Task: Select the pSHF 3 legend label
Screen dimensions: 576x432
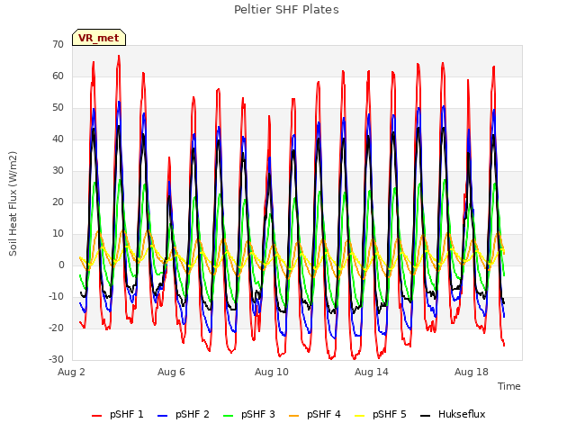Action: pyautogui.click(x=258, y=414)
